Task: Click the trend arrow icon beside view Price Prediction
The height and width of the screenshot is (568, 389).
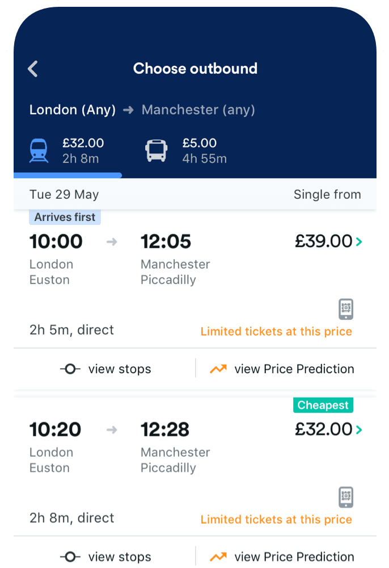Action: [x=218, y=369]
